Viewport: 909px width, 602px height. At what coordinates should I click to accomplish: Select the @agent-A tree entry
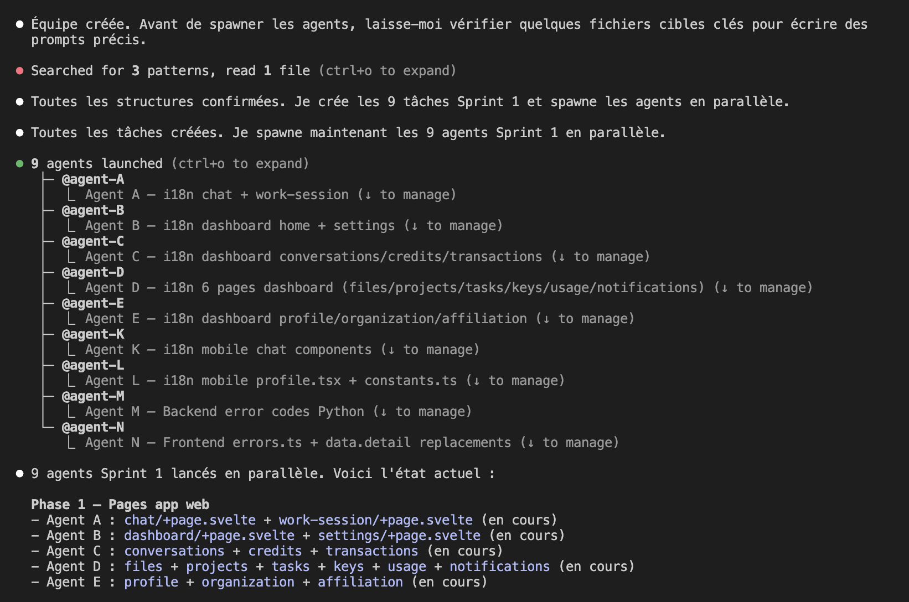[93, 179]
